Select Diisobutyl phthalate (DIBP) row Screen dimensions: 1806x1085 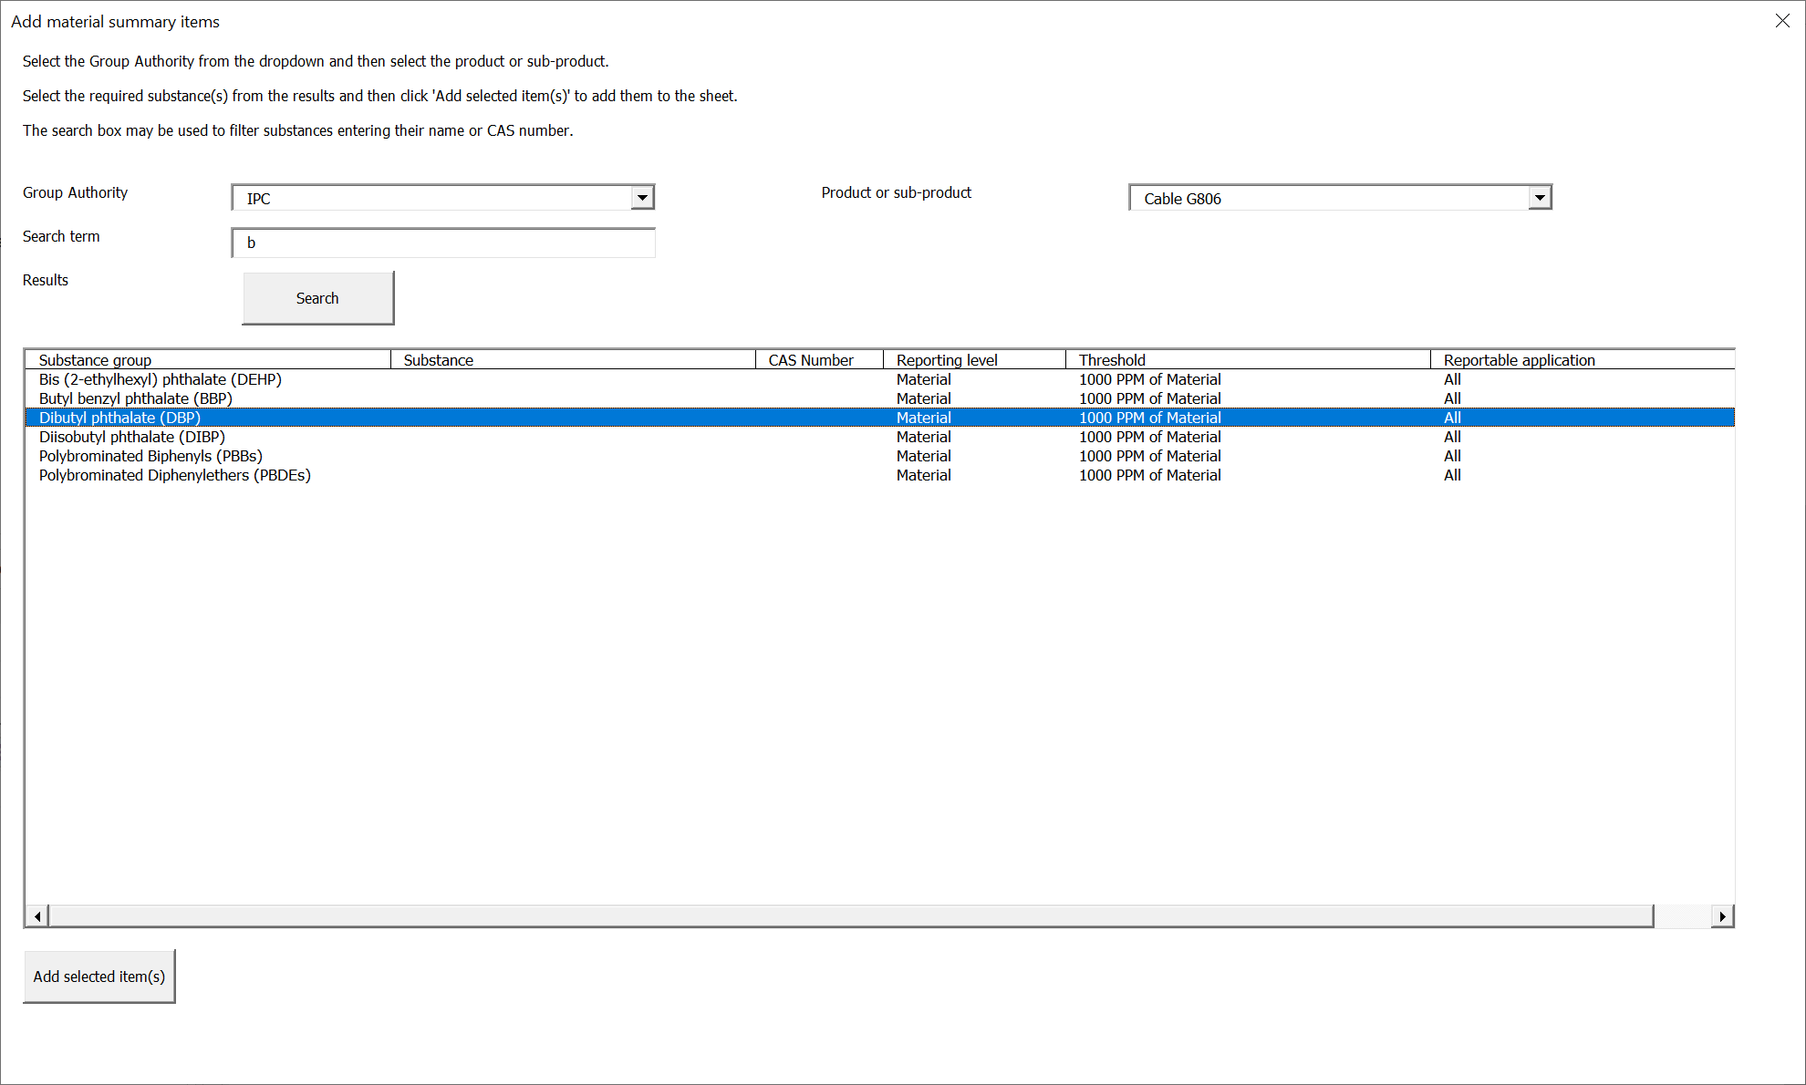132,437
